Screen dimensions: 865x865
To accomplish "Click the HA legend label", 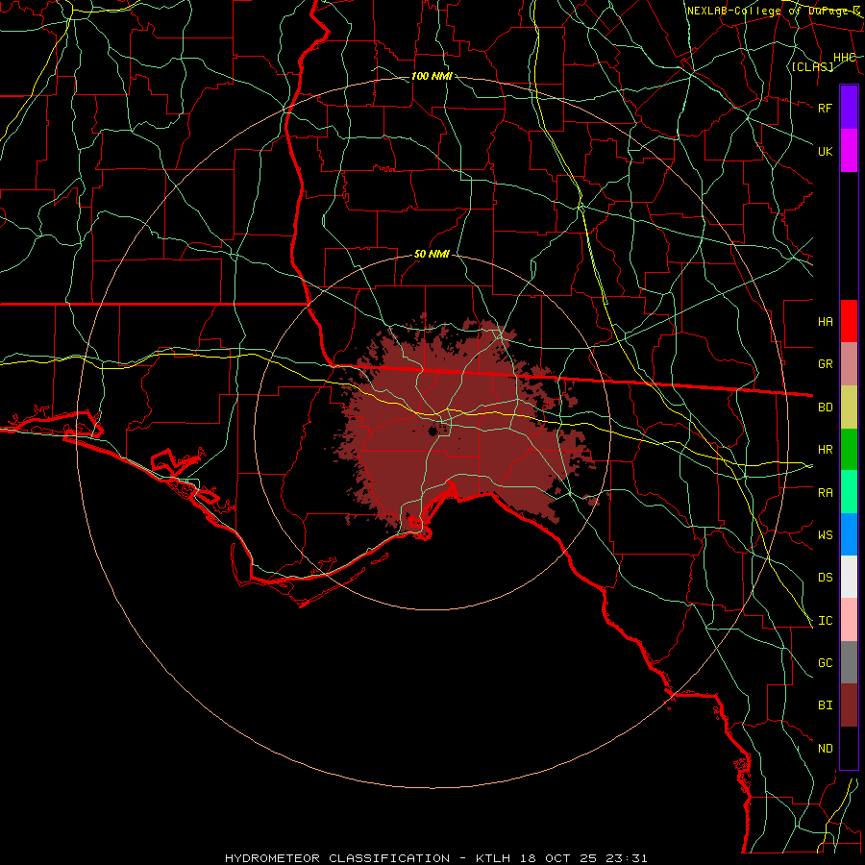I will point(826,322).
